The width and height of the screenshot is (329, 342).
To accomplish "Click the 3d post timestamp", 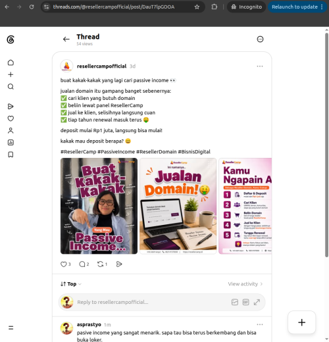I will 132,66.
